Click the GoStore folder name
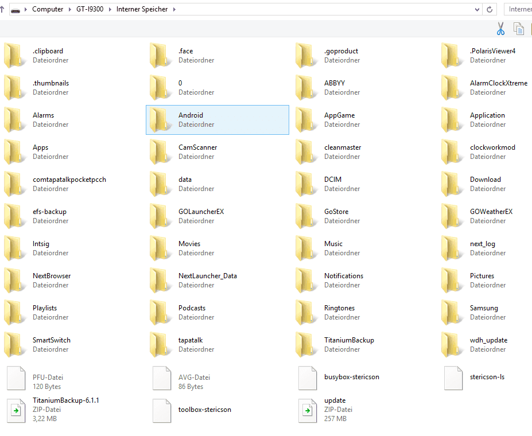Screen dimensions: 532x436 (x=336, y=212)
